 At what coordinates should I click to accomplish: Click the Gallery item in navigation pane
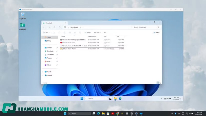pyautogui.click(x=49, y=41)
